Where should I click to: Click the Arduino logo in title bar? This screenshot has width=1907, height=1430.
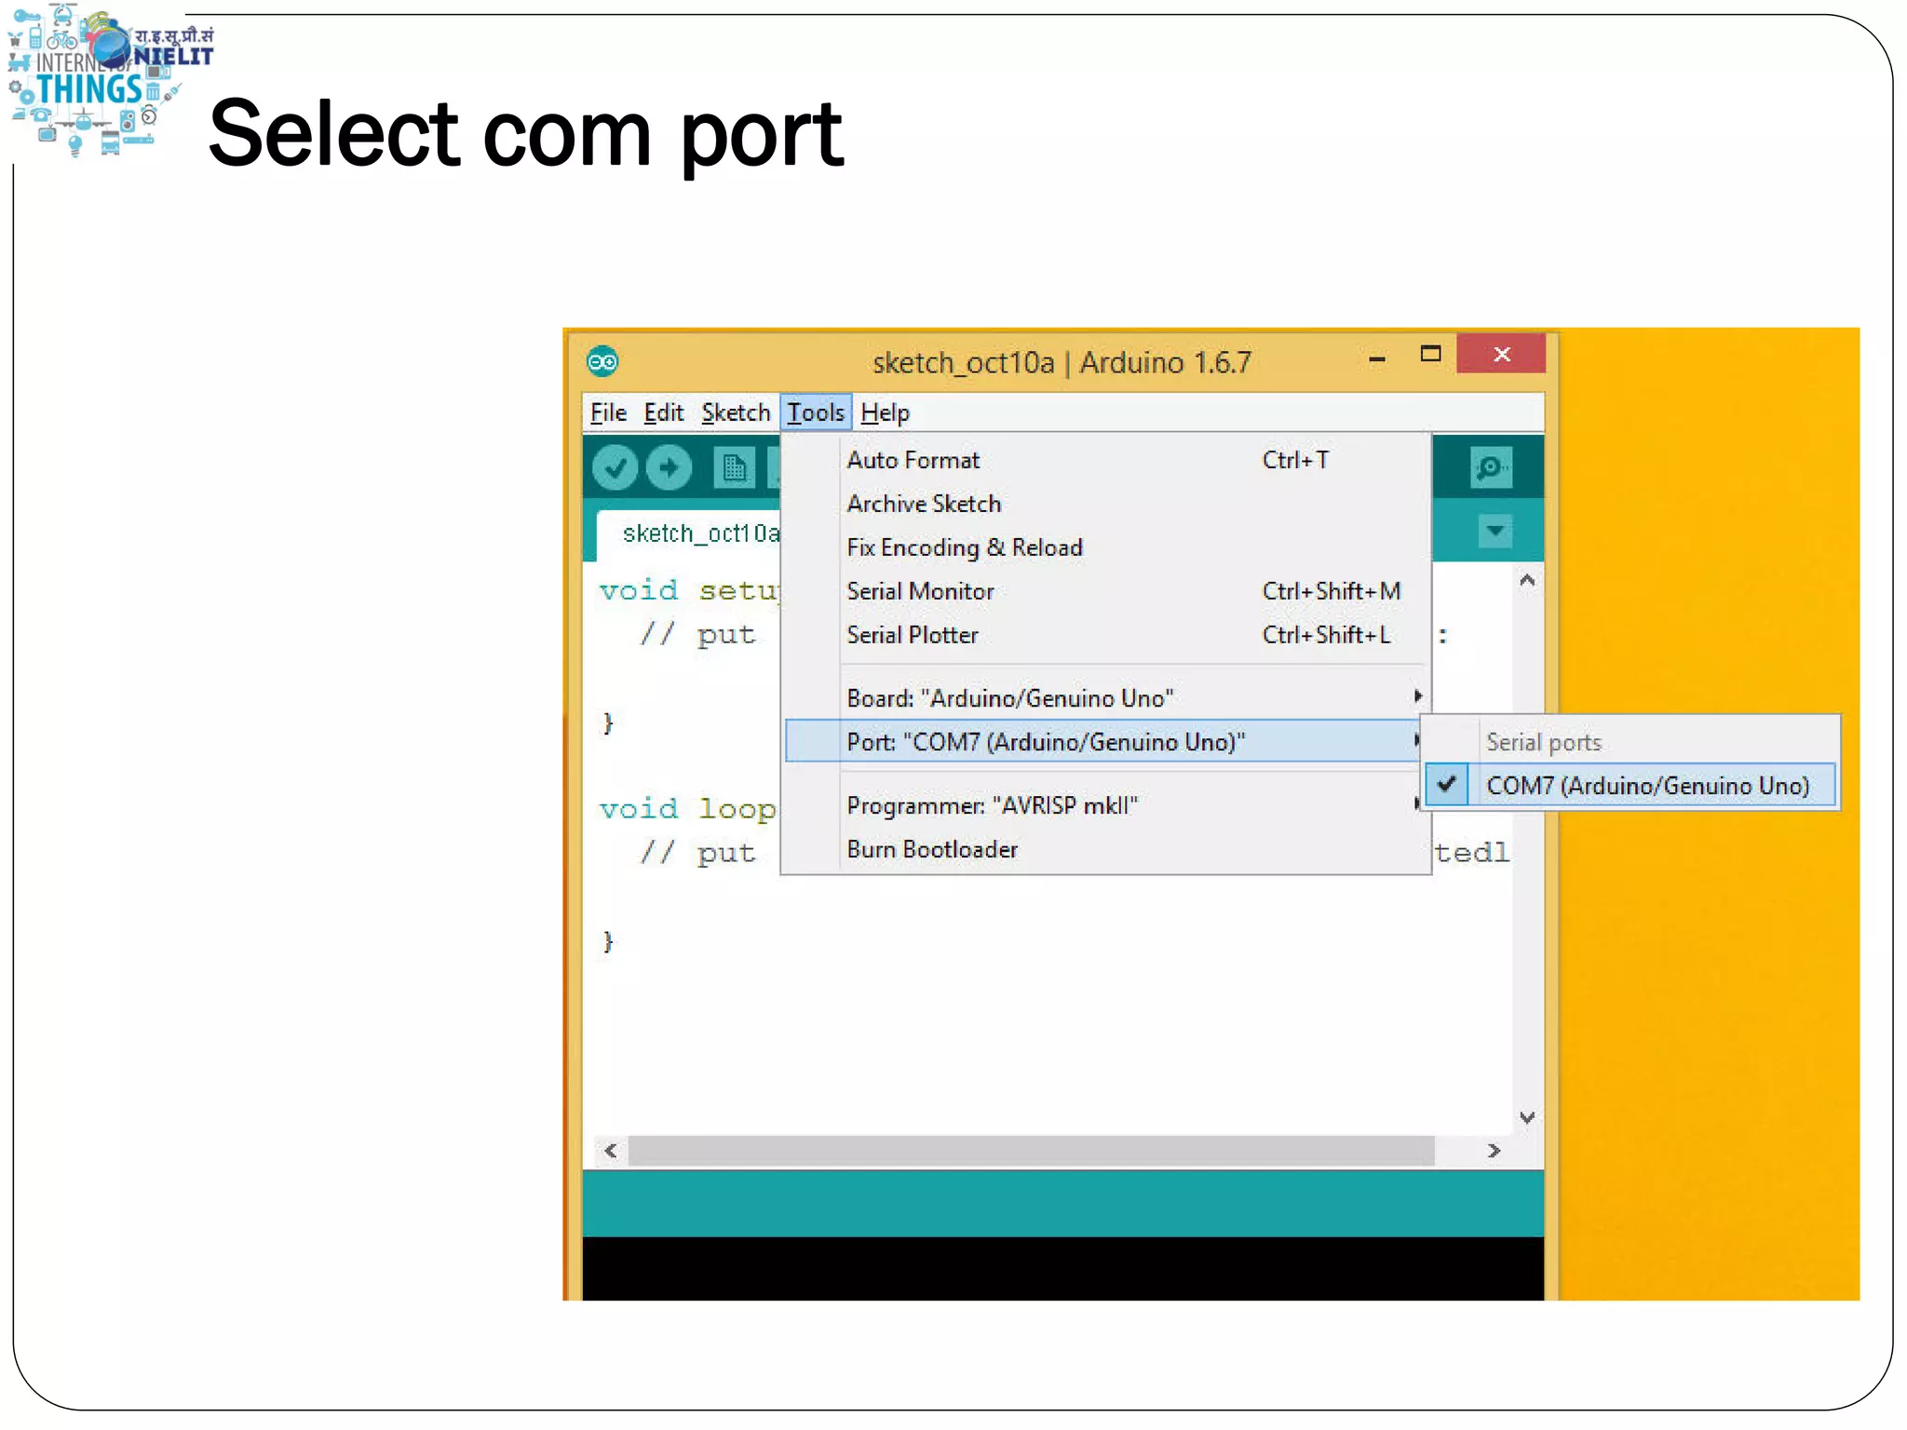pyautogui.click(x=602, y=361)
